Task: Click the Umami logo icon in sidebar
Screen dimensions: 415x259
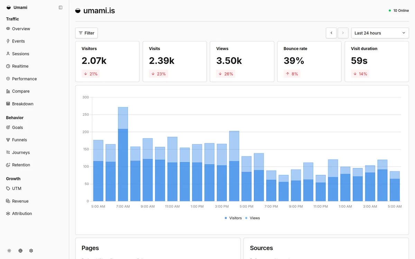Action: (x=9, y=8)
